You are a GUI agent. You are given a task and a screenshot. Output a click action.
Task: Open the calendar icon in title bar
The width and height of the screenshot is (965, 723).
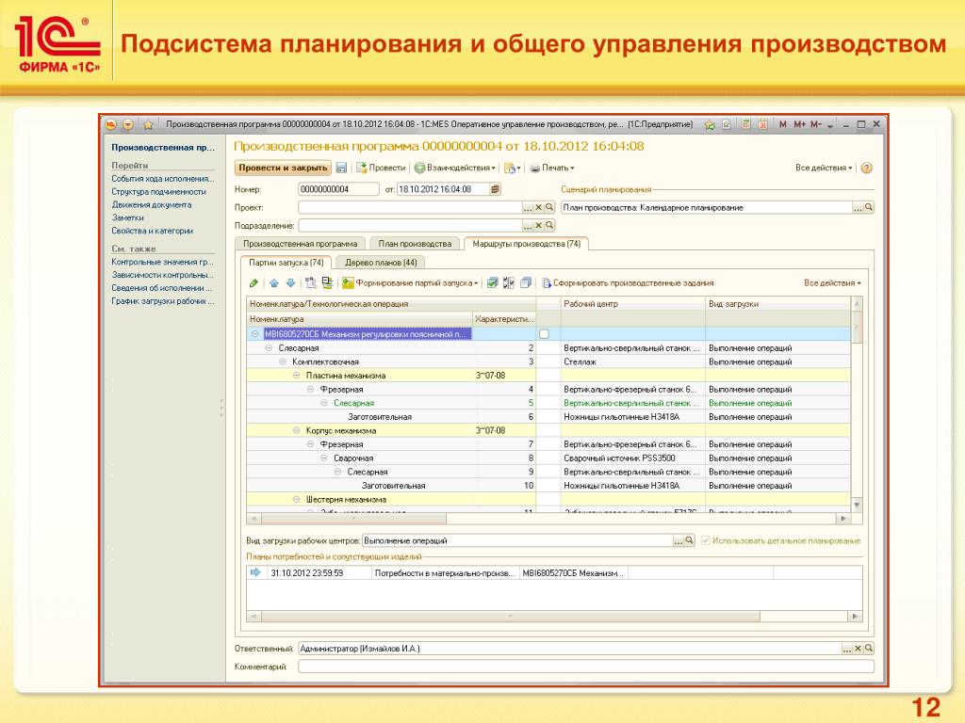[x=762, y=124]
